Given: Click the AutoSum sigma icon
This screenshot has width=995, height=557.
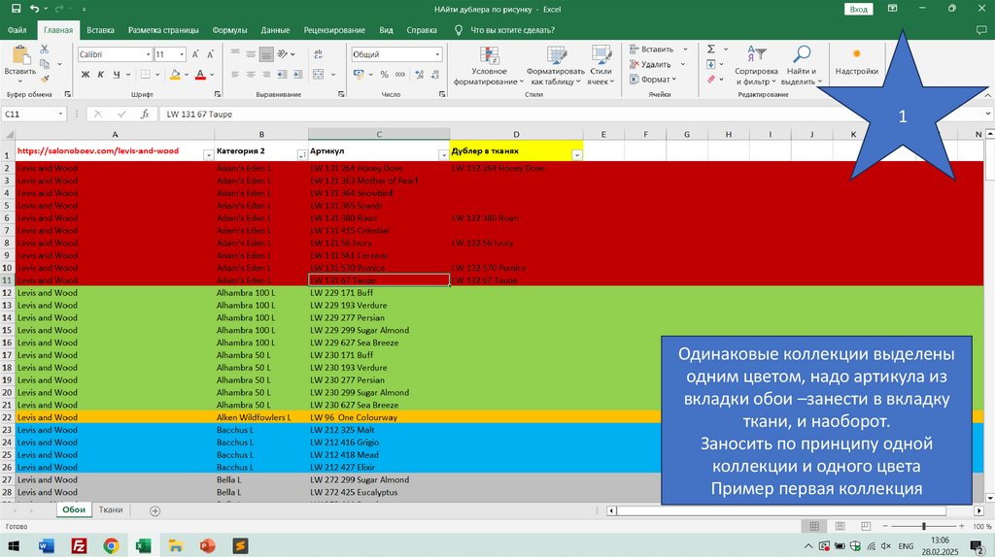Looking at the screenshot, I should click(710, 49).
